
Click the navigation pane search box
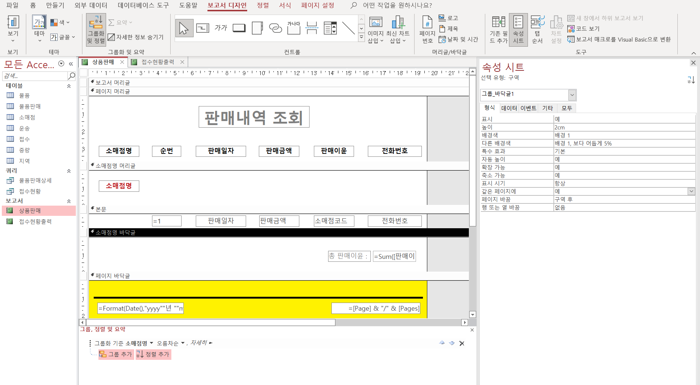pyautogui.click(x=35, y=76)
